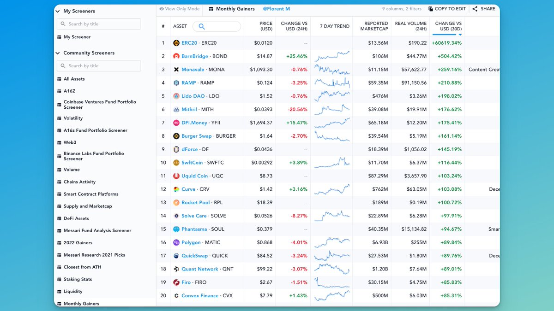Open the @Florent M author link

click(277, 9)
